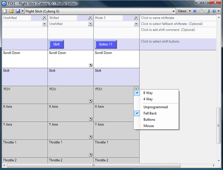Select the Unshifted Shift cell

click(x=25, y=77)
